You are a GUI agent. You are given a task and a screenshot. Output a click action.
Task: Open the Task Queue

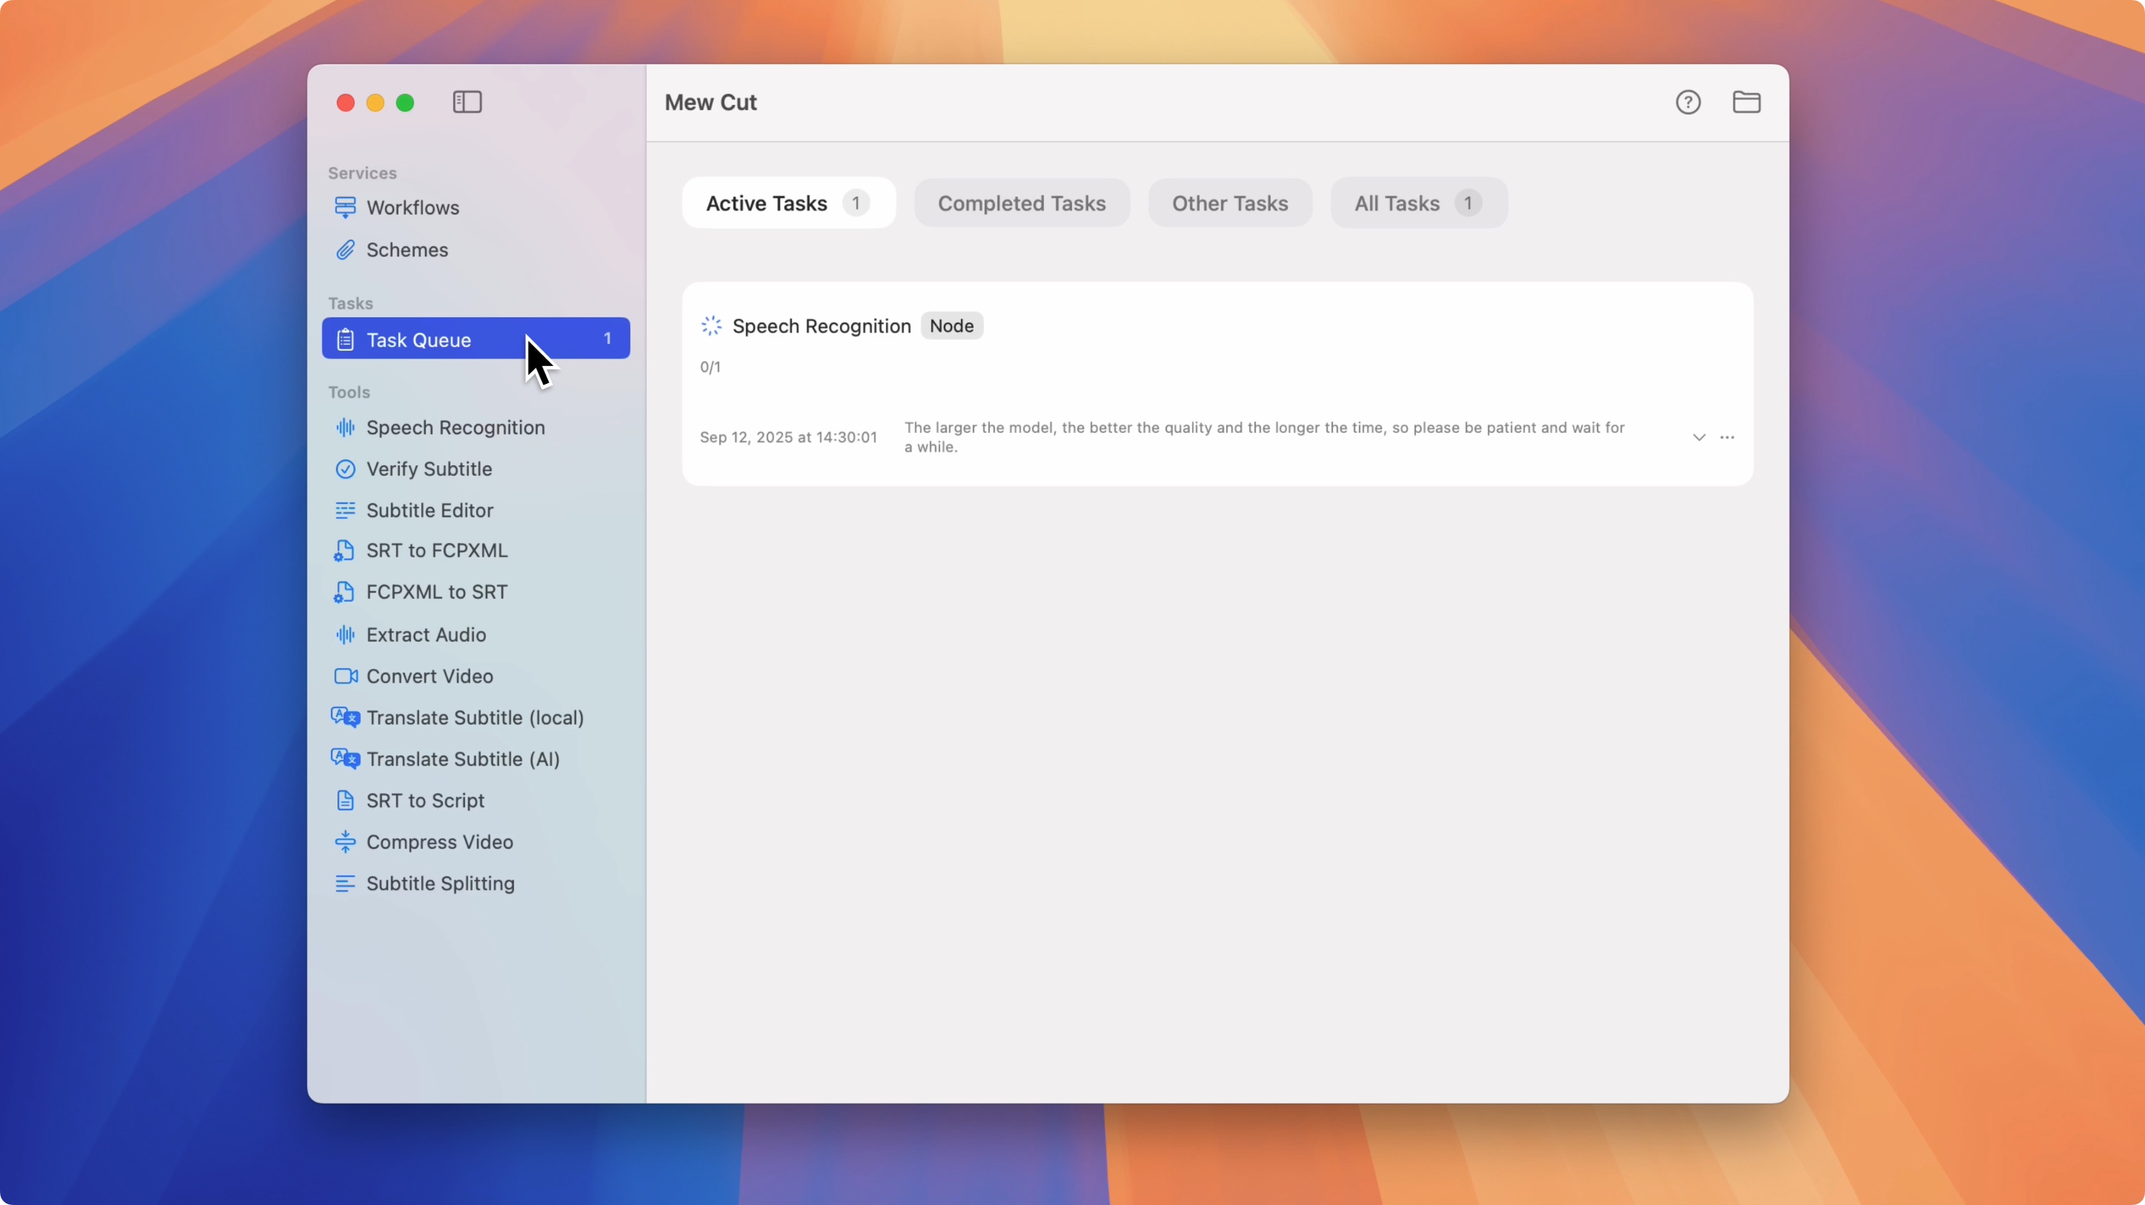(419, 339)
